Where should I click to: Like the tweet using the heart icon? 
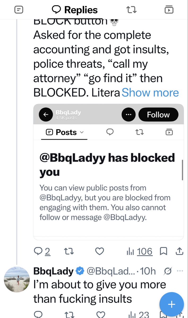pos(99,251)
